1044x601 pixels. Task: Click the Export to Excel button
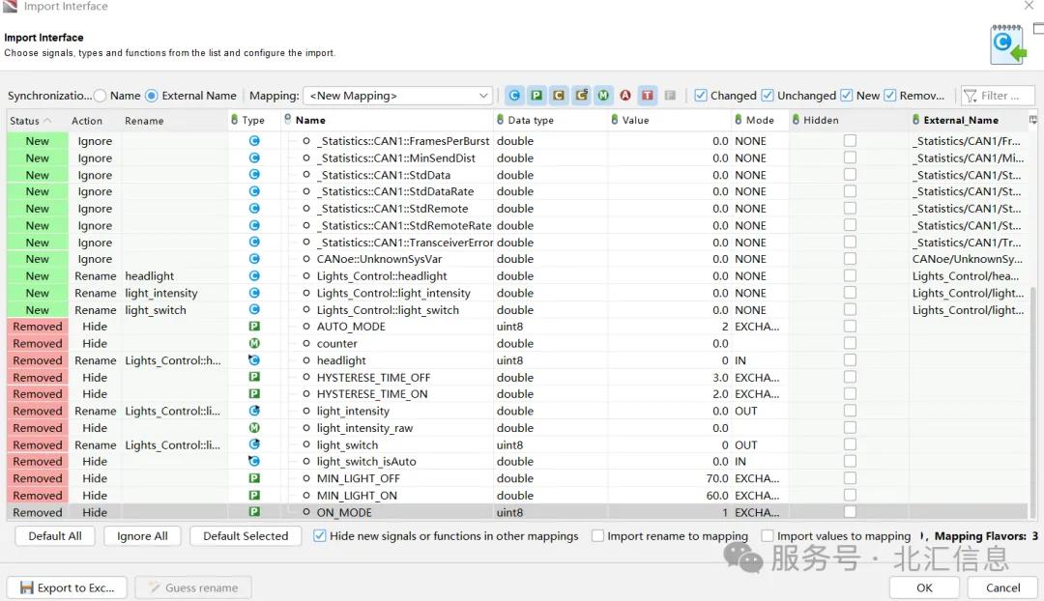point(66,587)
